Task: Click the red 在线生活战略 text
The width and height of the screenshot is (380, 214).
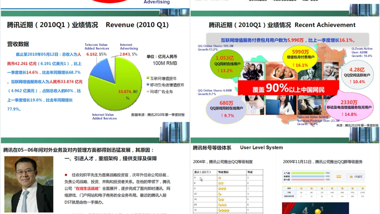Action: click(x=87, y=188)
